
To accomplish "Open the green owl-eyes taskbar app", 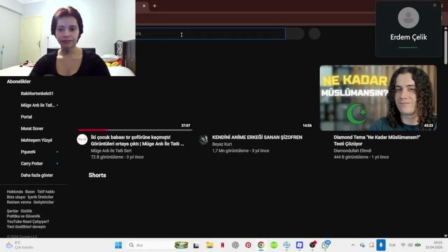I will click(x=274, y=245).
